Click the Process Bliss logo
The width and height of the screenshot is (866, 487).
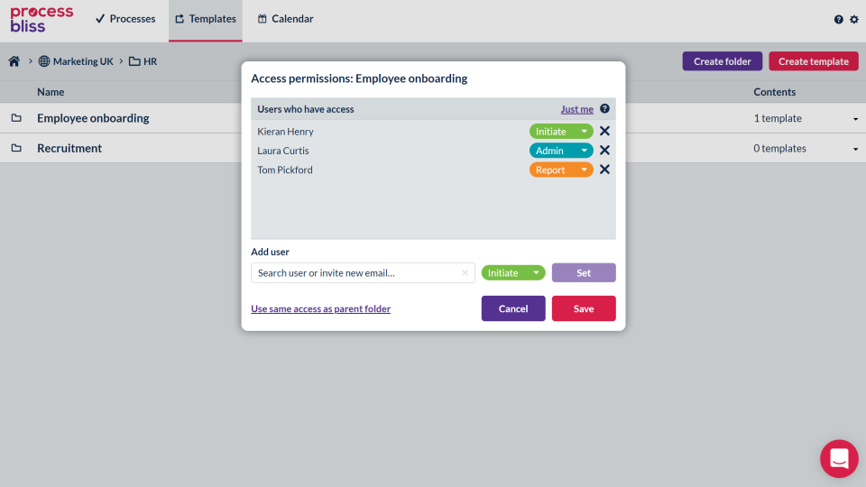[41, 19]
